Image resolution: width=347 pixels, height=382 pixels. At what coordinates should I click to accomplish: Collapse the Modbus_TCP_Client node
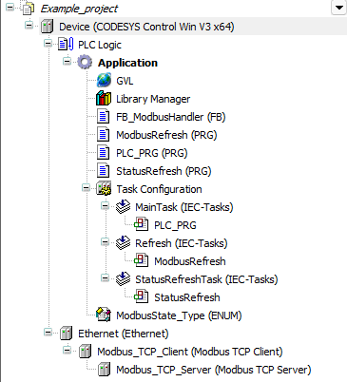(x=67, y=351)
